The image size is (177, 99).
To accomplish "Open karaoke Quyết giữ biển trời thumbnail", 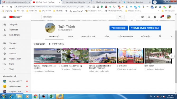I will tap(103, 56).
